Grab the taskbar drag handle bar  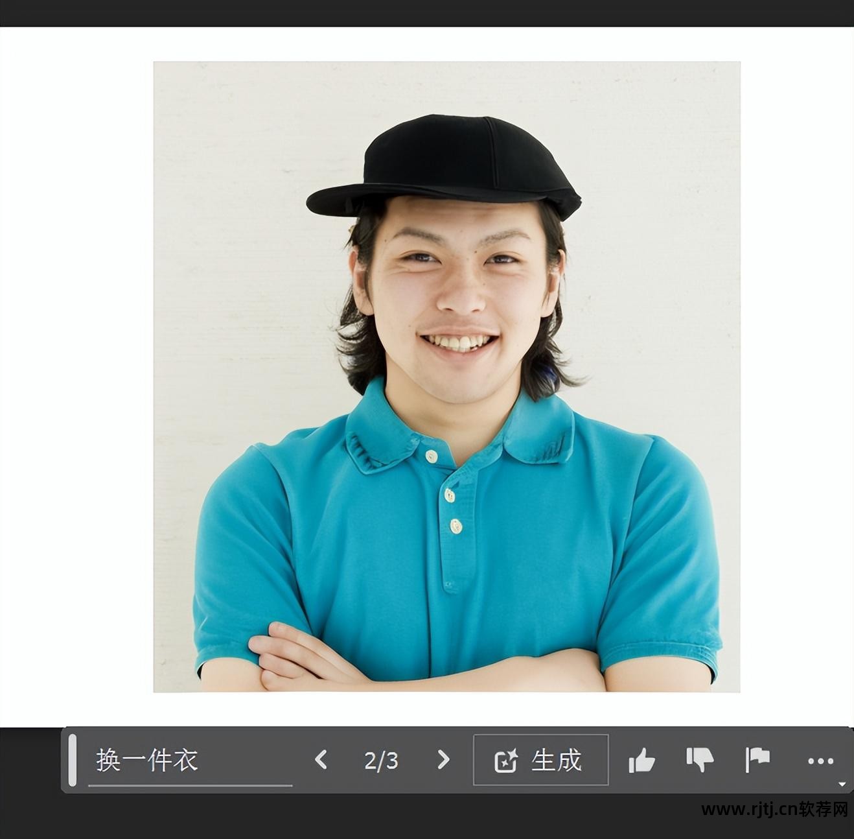[73, 760]
